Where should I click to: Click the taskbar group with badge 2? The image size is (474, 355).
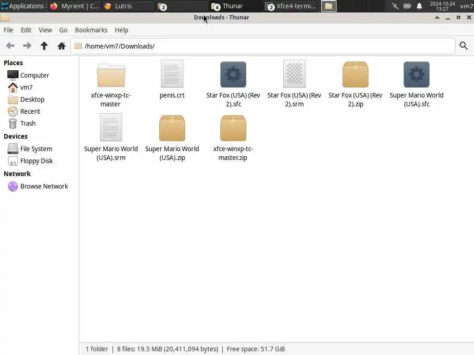[181, 6]
